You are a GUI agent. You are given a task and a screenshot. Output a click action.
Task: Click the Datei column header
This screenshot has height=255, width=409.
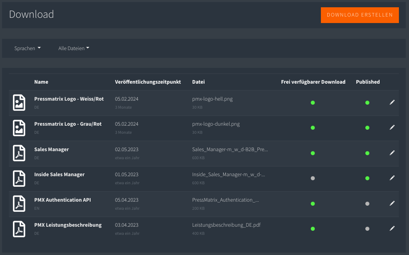[x=198, y=82]
